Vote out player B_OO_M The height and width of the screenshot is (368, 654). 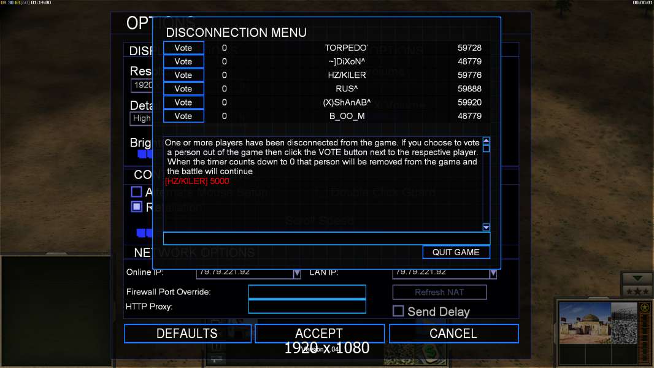(x=183, y=116)
